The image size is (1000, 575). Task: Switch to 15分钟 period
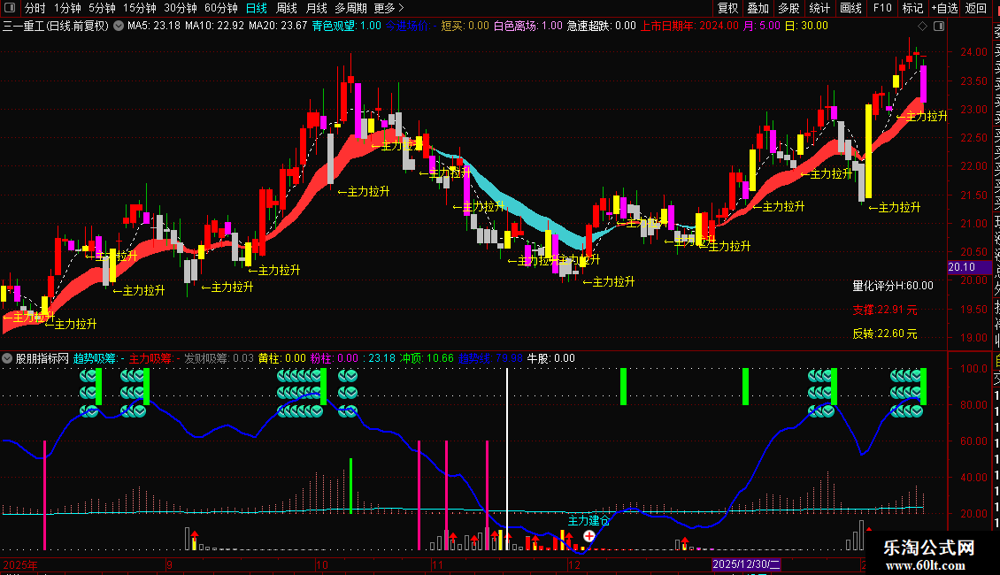(140, 8)
